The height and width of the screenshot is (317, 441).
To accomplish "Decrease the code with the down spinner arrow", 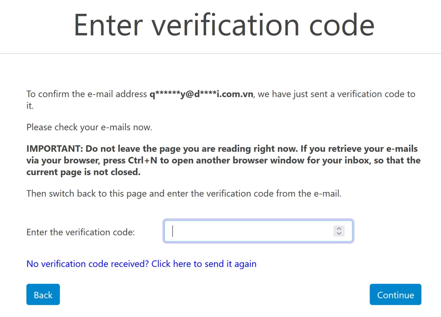I will (339, 234).
